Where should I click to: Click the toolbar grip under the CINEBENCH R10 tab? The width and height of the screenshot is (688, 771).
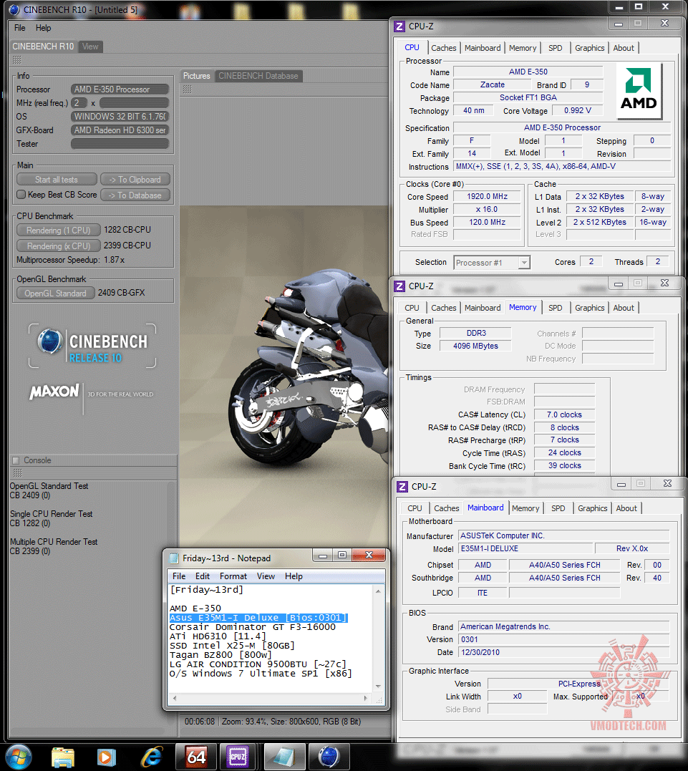point(16,60)
